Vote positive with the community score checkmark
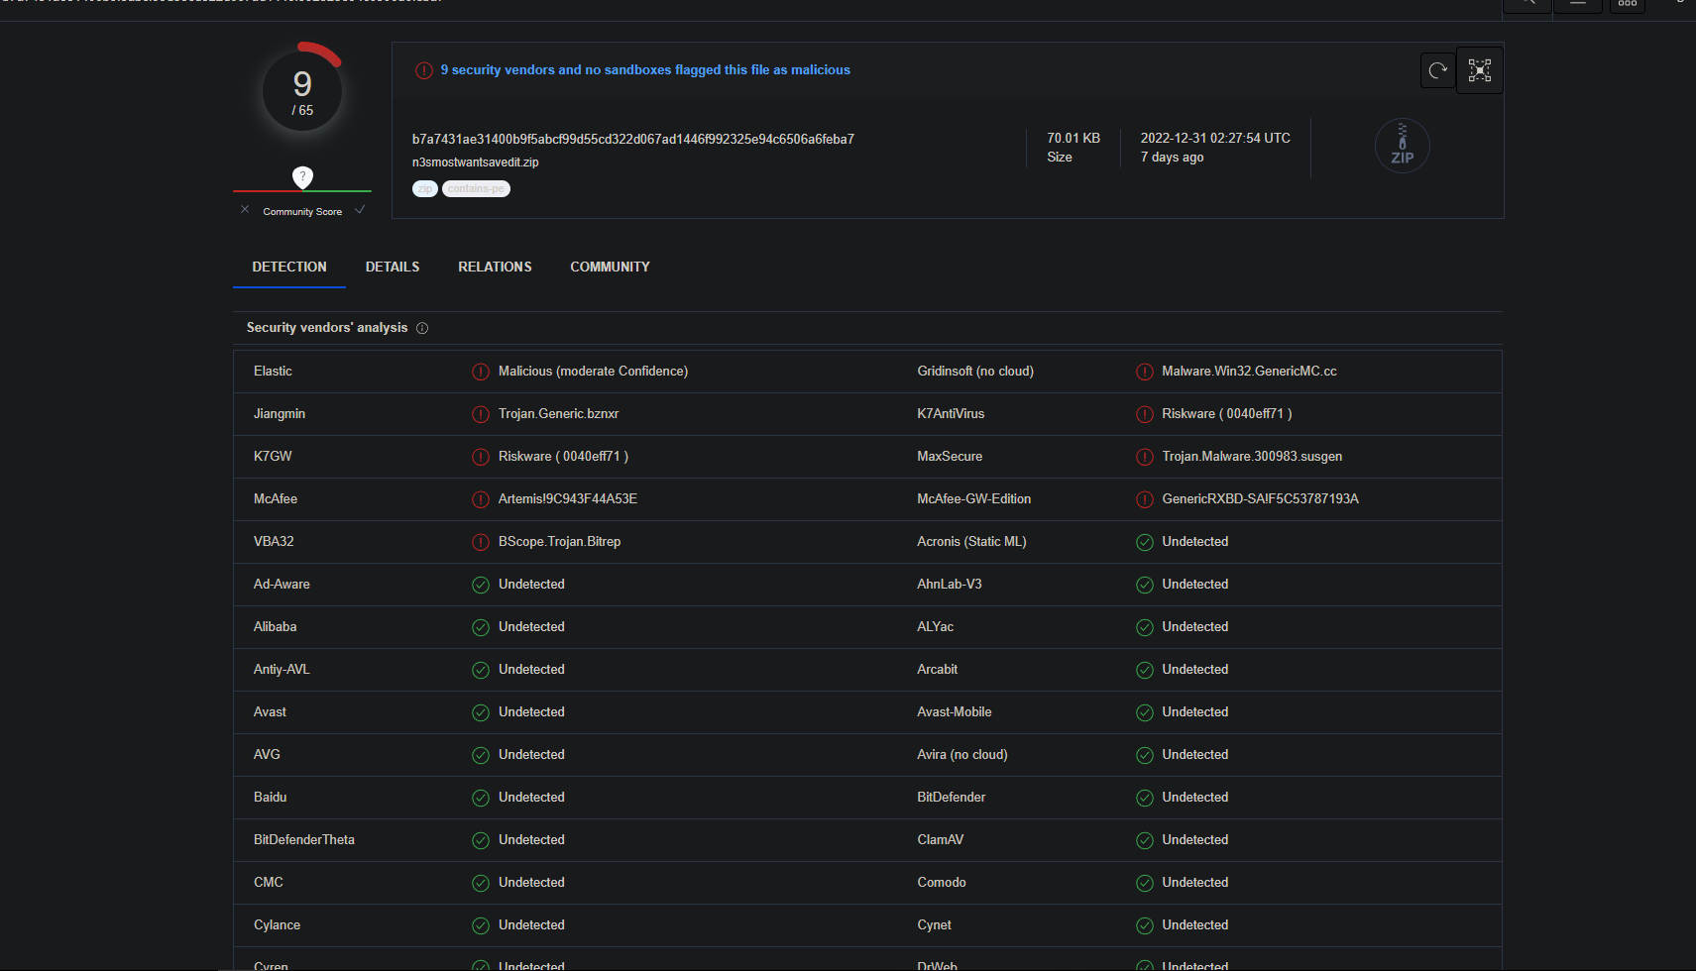Viewport: 1696px width, 971px height. point(360,209)
